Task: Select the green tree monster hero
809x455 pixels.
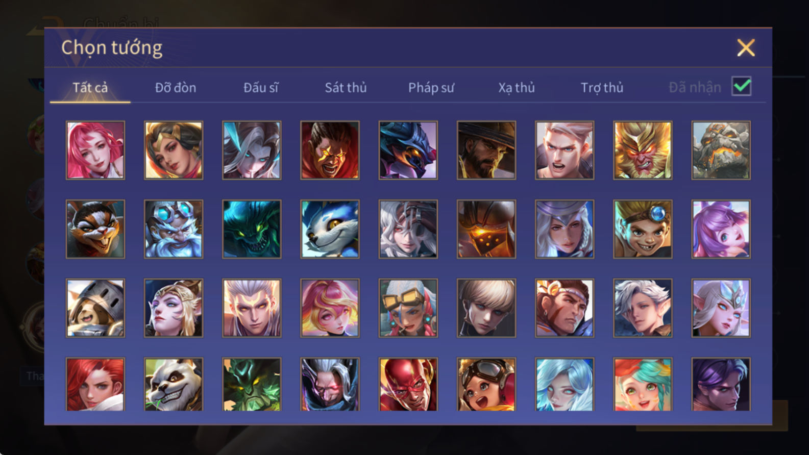Action: (x=252, y=384)
